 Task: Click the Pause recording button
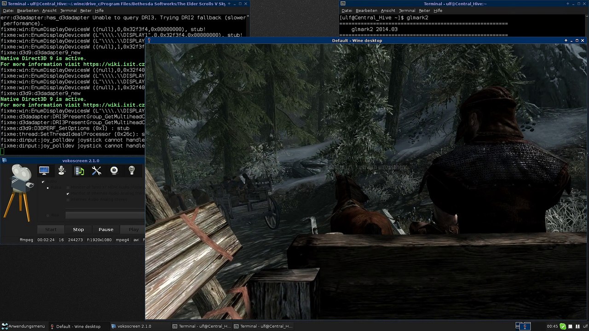point(106,229)
